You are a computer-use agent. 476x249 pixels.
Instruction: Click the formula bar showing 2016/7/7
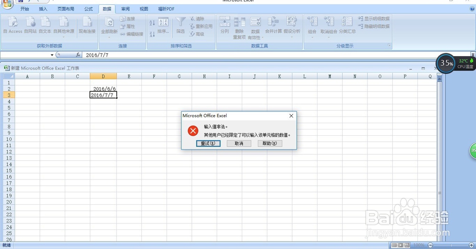[x=276, y=55]
